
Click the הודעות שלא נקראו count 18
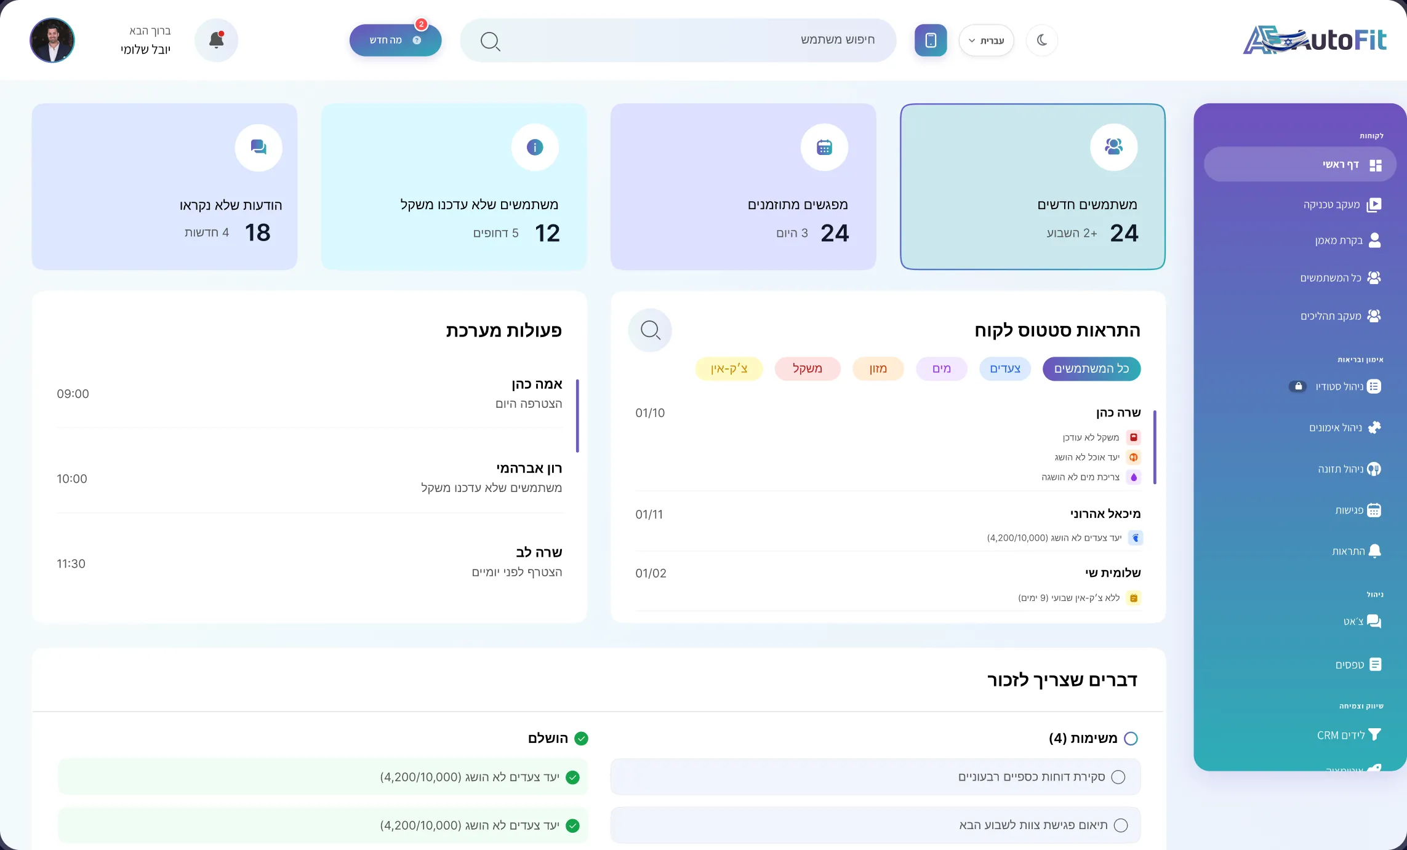point(257,232)
